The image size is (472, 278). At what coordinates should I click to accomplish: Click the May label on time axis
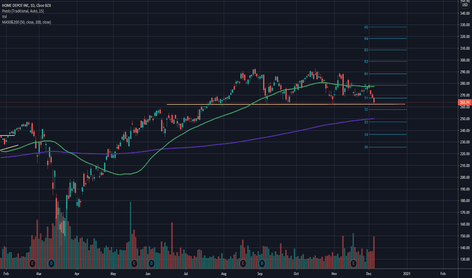113,274
